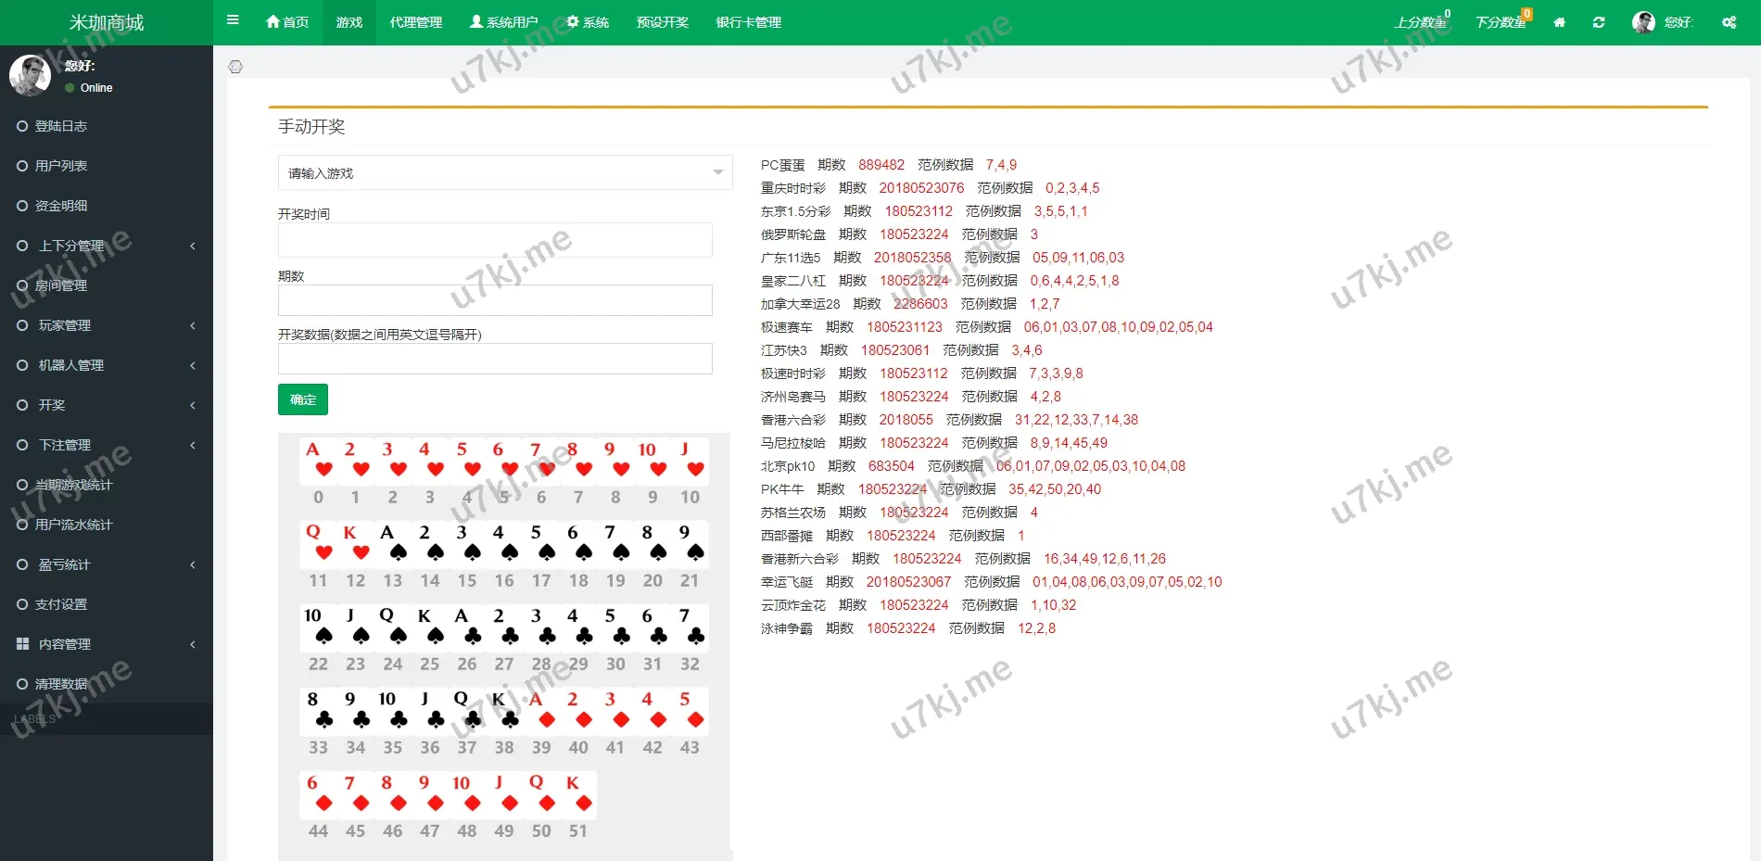Screen dimensions: 1761x861
Task: Toggle the sidebar hamburger menu icon
Action: point(233,20)
